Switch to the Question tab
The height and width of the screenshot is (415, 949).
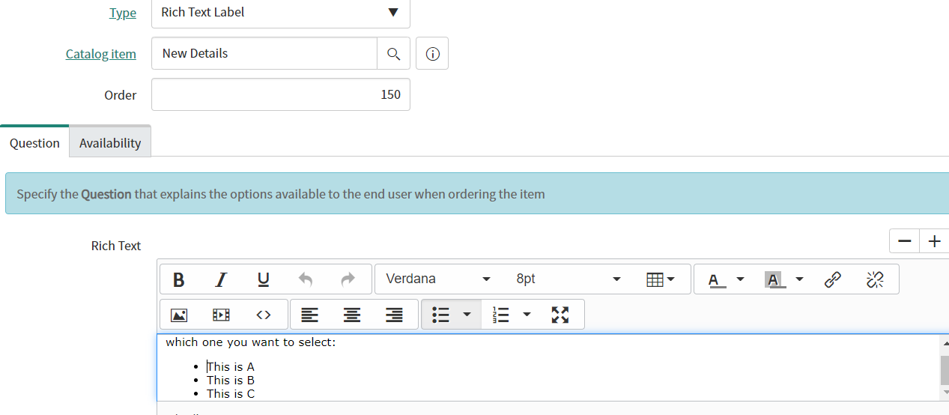[x=34, y=142]
